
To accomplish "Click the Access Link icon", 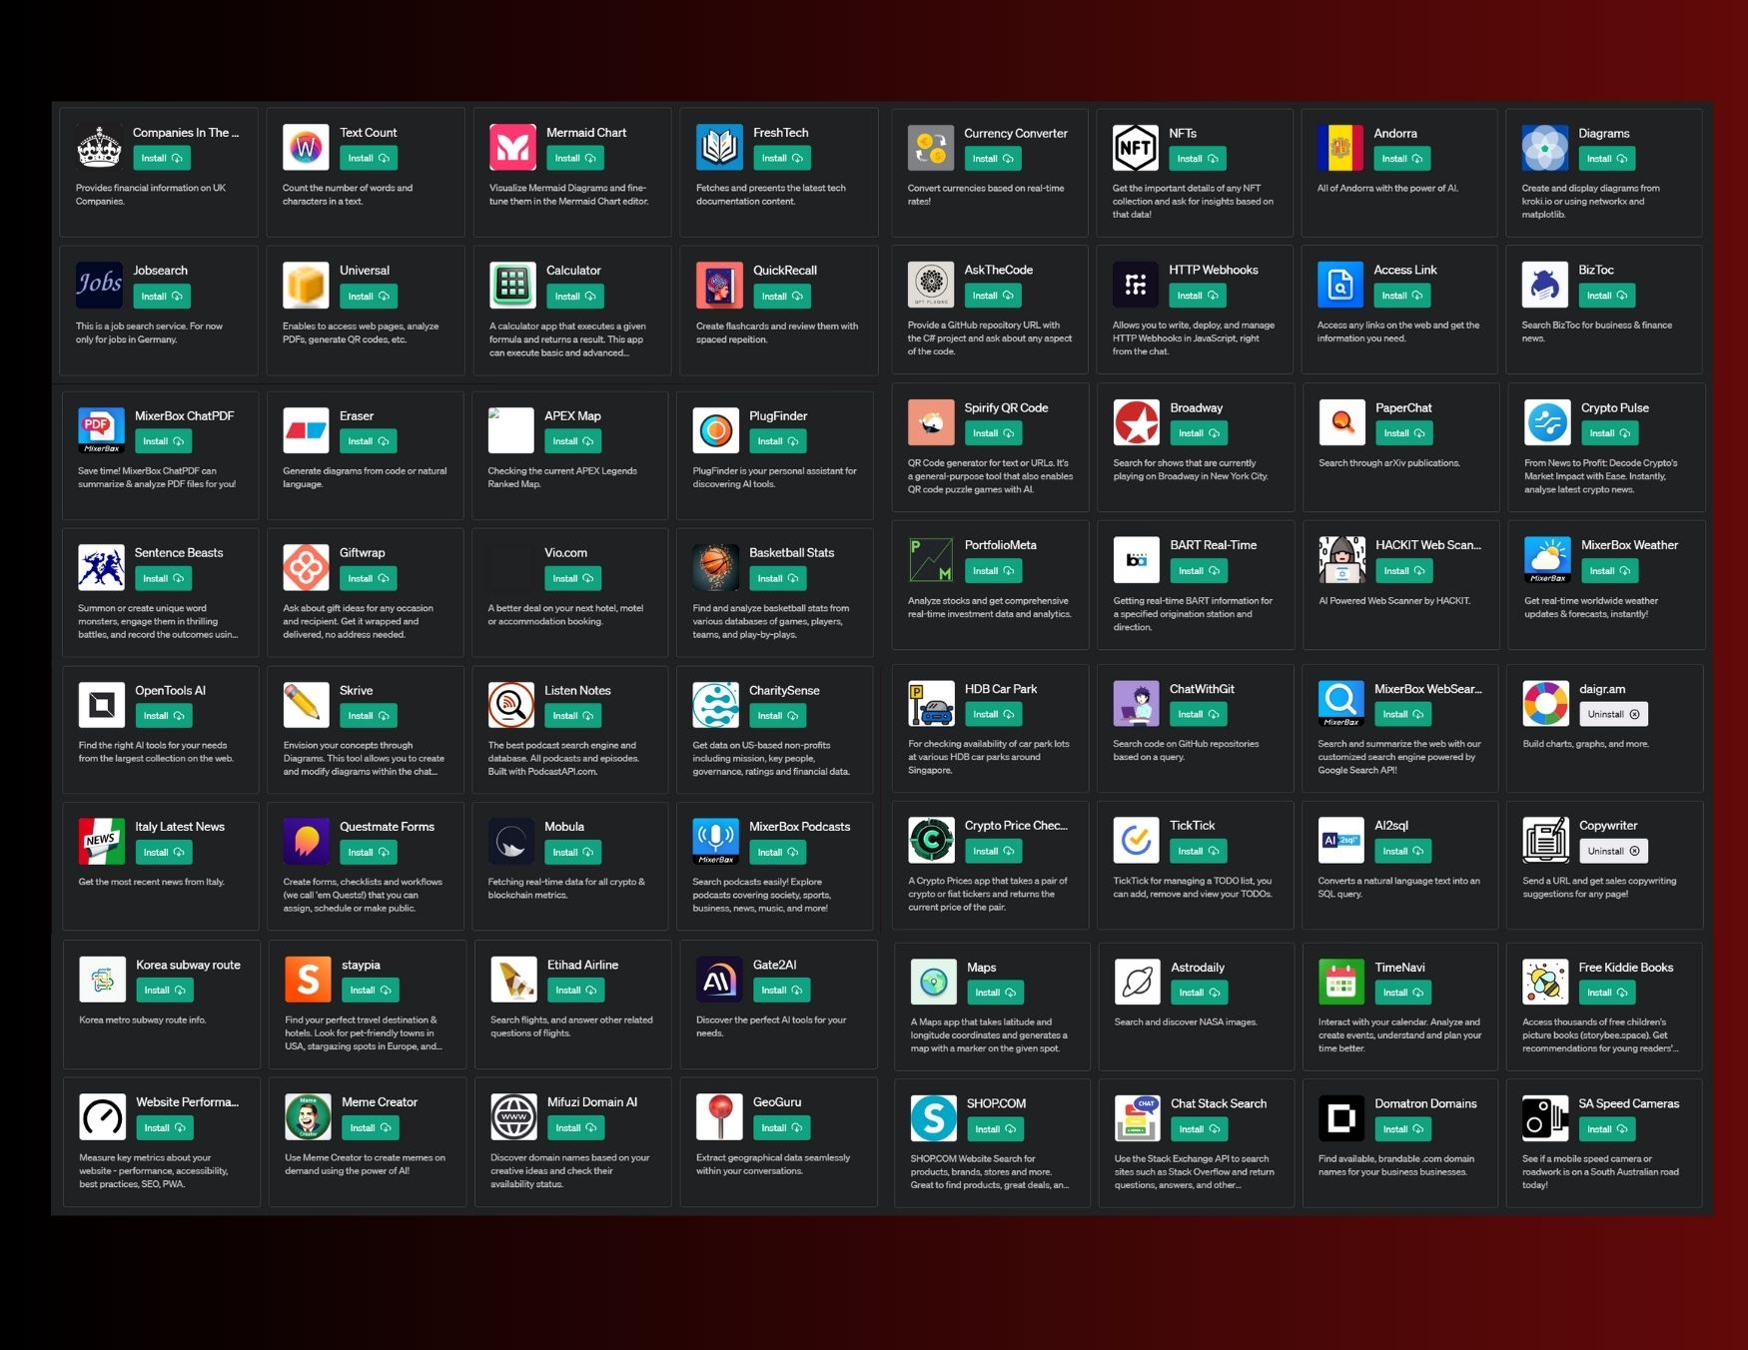I will pos(1340,286).
